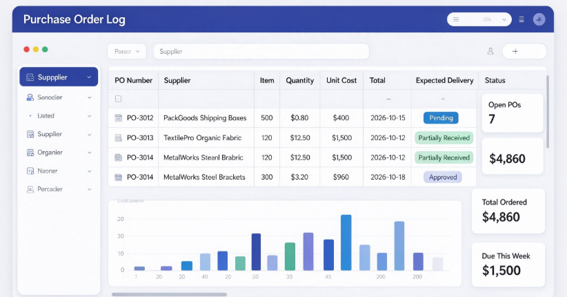
Task: Expand the chevron next to Dated
Action: click(x=89, y=116)
